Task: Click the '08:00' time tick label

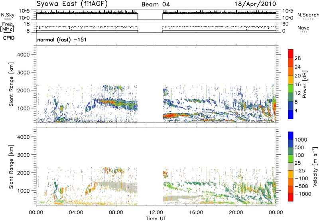Action: (116, 213)
